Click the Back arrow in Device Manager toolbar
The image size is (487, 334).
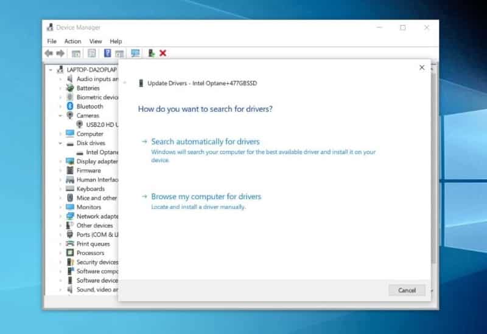point(49,53)
